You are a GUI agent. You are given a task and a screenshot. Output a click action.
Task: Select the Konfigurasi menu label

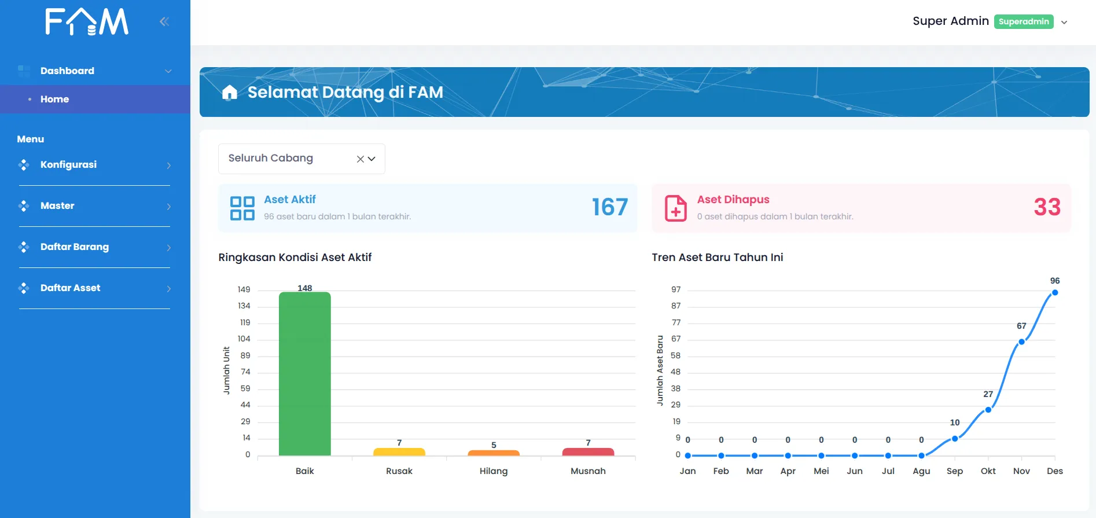click(68, 165)
